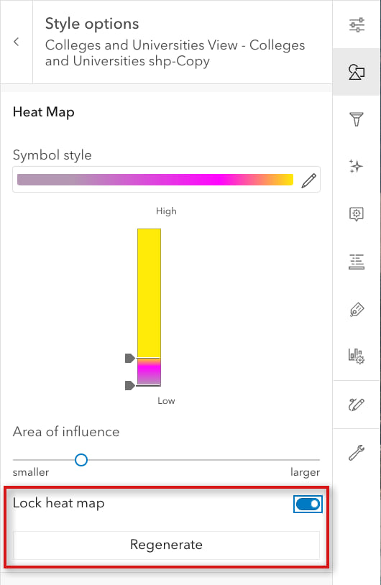Open the Properties sliders icon in sidebar
Screen dimensions: 381x585
click(357, 24)
